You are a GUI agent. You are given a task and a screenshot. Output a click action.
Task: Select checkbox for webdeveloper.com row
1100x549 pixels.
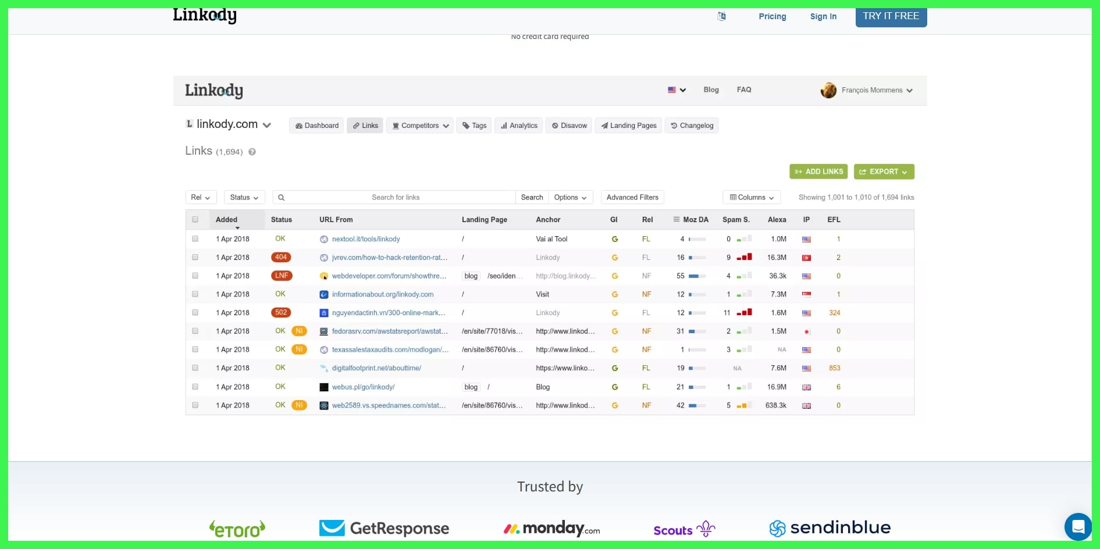[195, 276]
